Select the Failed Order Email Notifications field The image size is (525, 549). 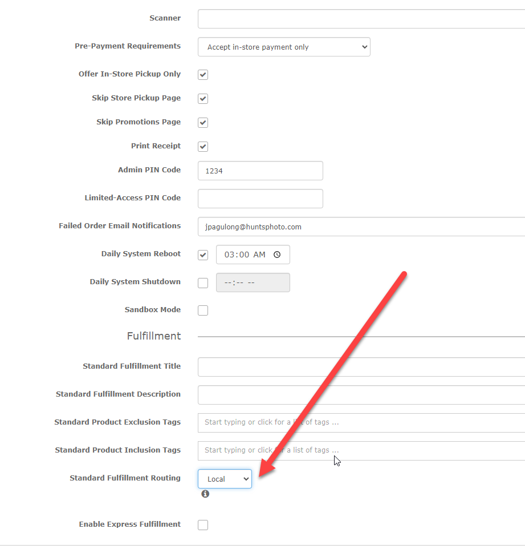361,227
